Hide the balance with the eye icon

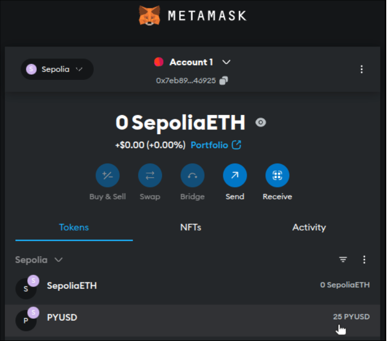click(261, 123)
